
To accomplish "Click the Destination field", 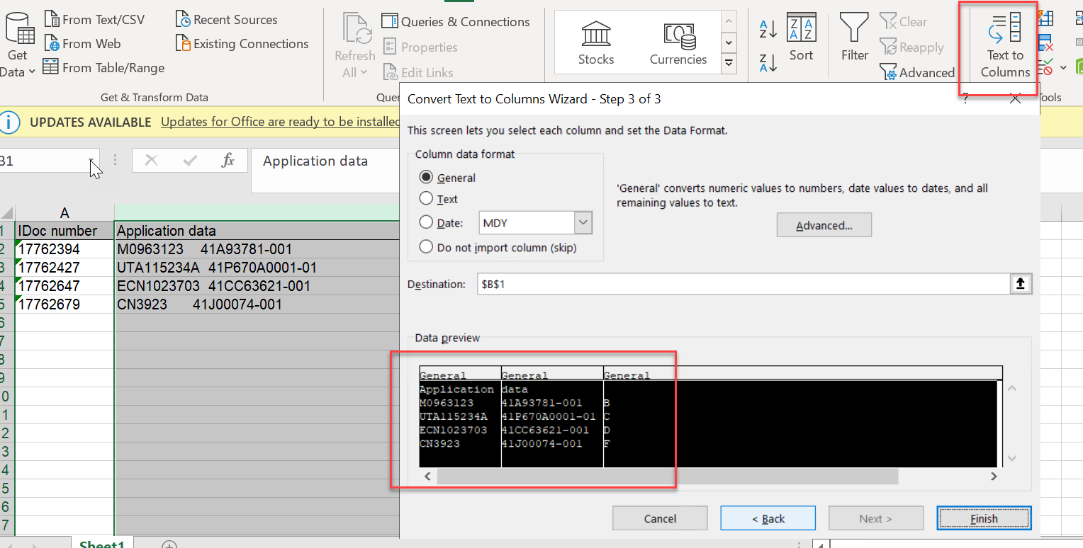I will 742,284.
